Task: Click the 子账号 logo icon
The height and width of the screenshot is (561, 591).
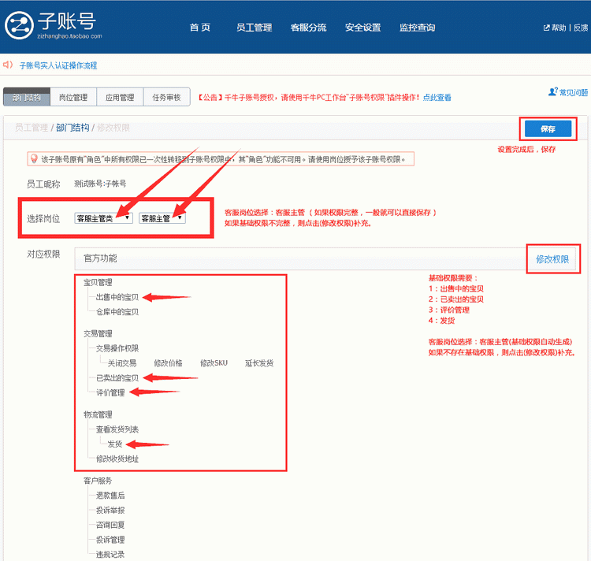Action: pyautogui.click(x=19, y=25)
